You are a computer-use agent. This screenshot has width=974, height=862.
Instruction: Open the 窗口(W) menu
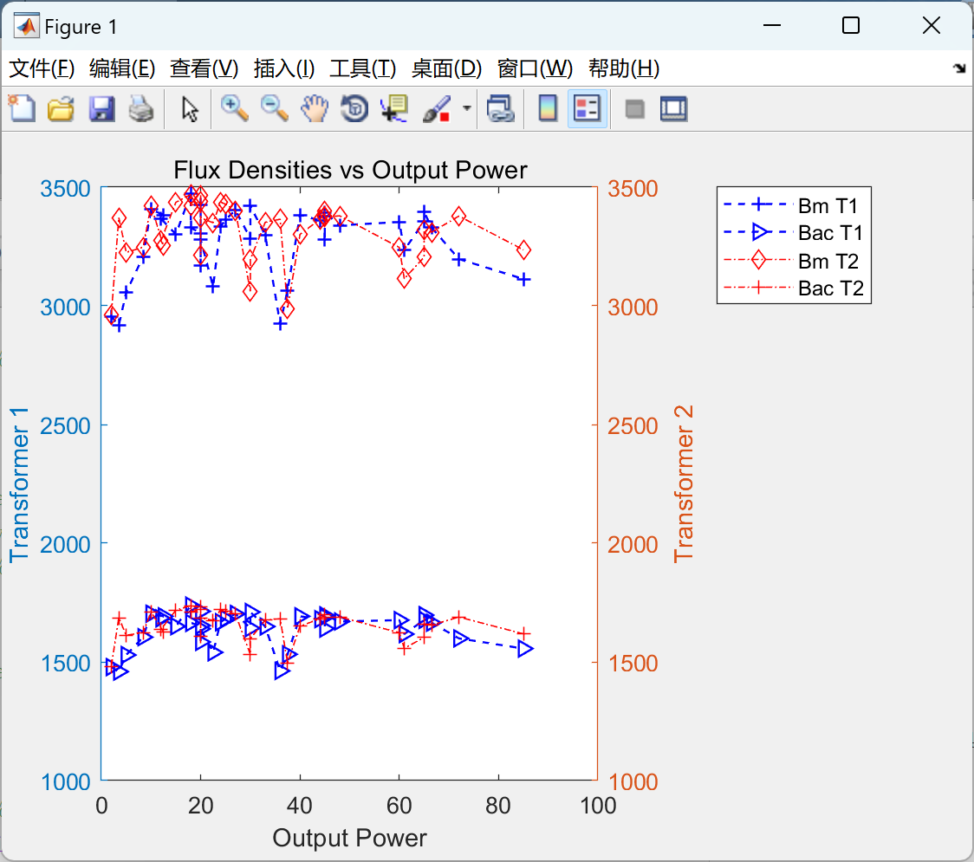(x=535, y=68)
